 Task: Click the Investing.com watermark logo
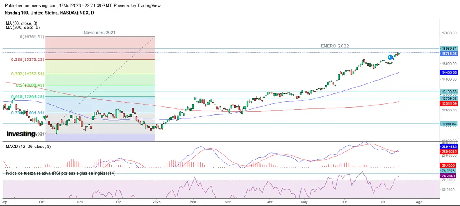coord(25,134)
